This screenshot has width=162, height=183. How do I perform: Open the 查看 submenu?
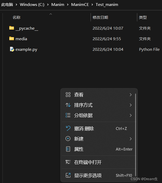[99, 95]
